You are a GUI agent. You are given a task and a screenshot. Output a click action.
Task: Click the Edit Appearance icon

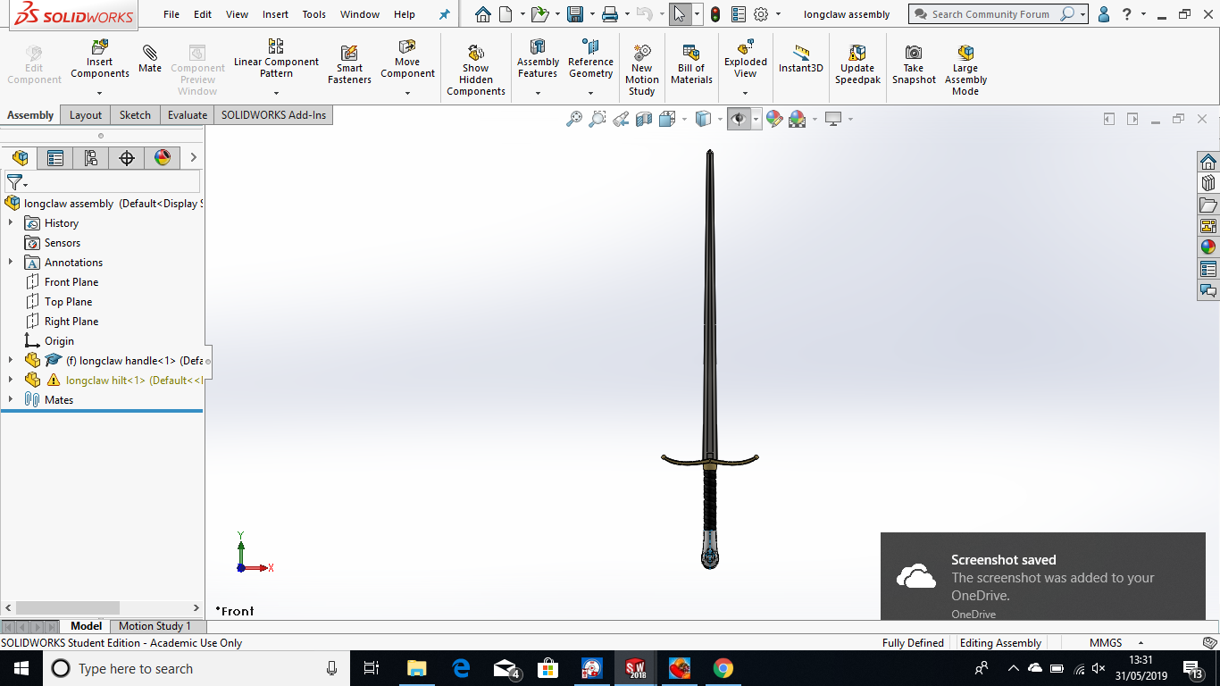point(774,119)
